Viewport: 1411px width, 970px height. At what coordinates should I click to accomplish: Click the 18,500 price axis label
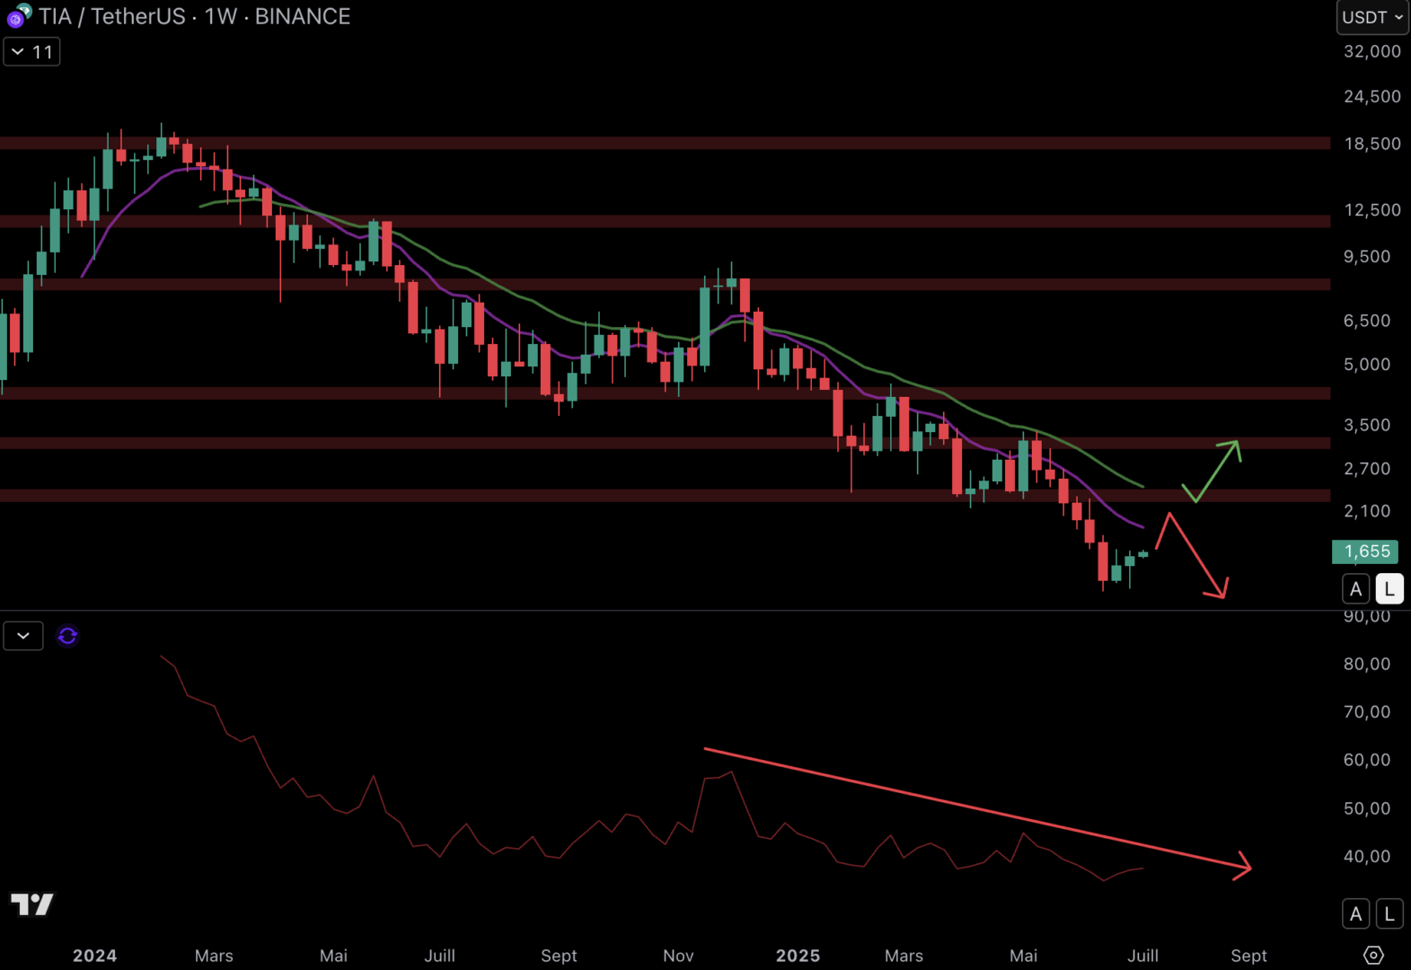pos(1372,144)
